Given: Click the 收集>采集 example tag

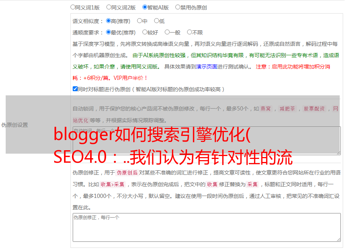Looking at the screenshot, I should click(112, 184).
